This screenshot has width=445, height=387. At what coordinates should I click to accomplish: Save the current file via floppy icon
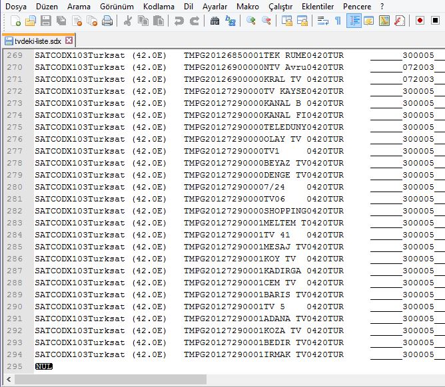click(46, 21)
